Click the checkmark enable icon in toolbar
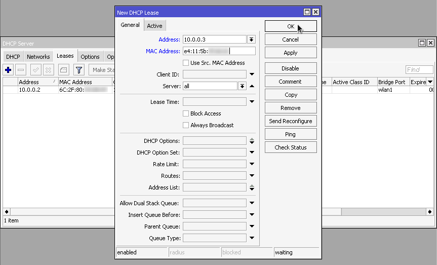 [35, 70]
